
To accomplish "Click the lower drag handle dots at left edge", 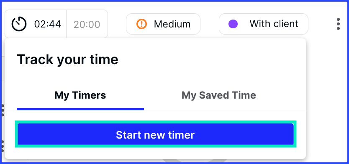I will pos(3,146).
